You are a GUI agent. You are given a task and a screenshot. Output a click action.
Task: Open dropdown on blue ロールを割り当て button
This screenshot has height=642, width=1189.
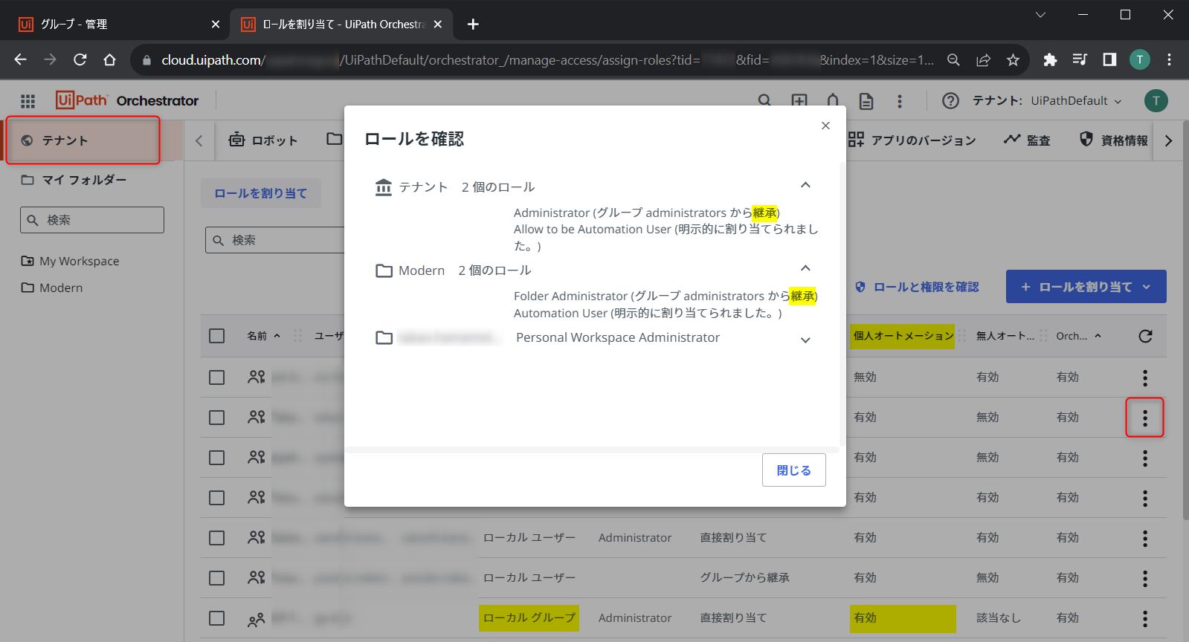[1146, 287]
